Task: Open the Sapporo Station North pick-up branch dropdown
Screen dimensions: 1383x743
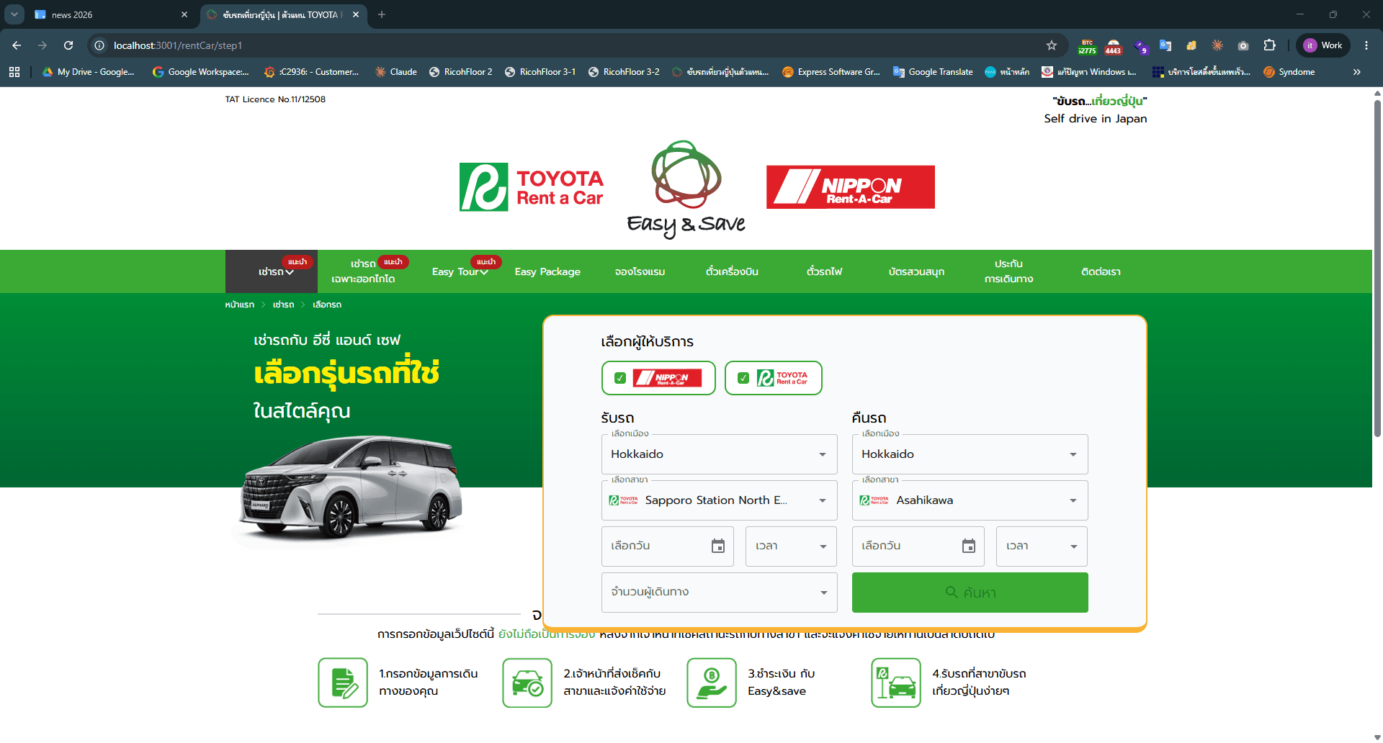Action: coord(719,500)
